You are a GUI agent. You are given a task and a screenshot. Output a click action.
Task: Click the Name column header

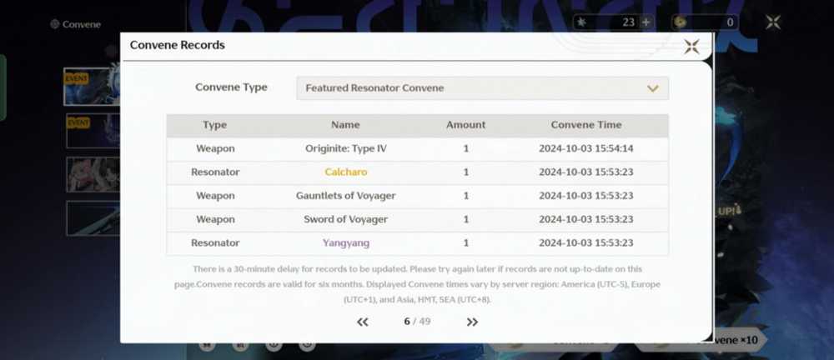346,125
